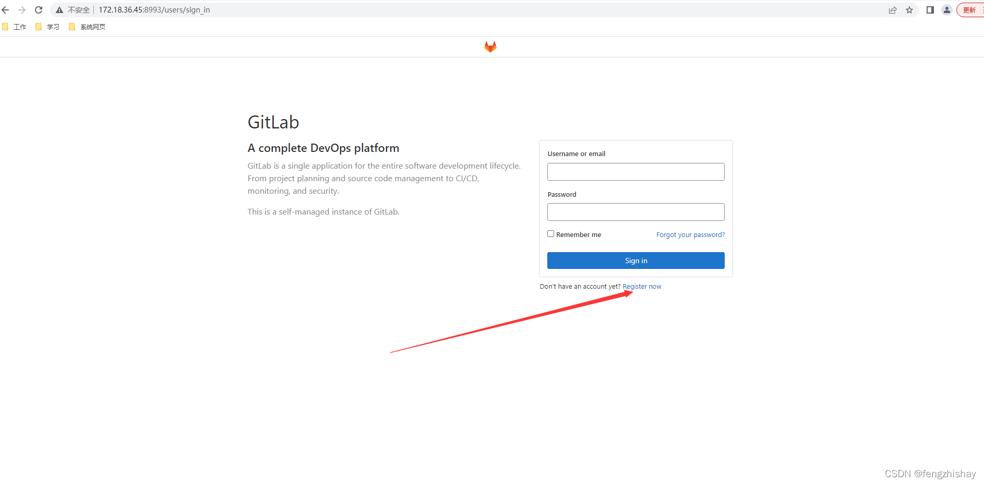Enable the Remember me checkbox
Screen dimensions: 984x484
coord(550,233)
